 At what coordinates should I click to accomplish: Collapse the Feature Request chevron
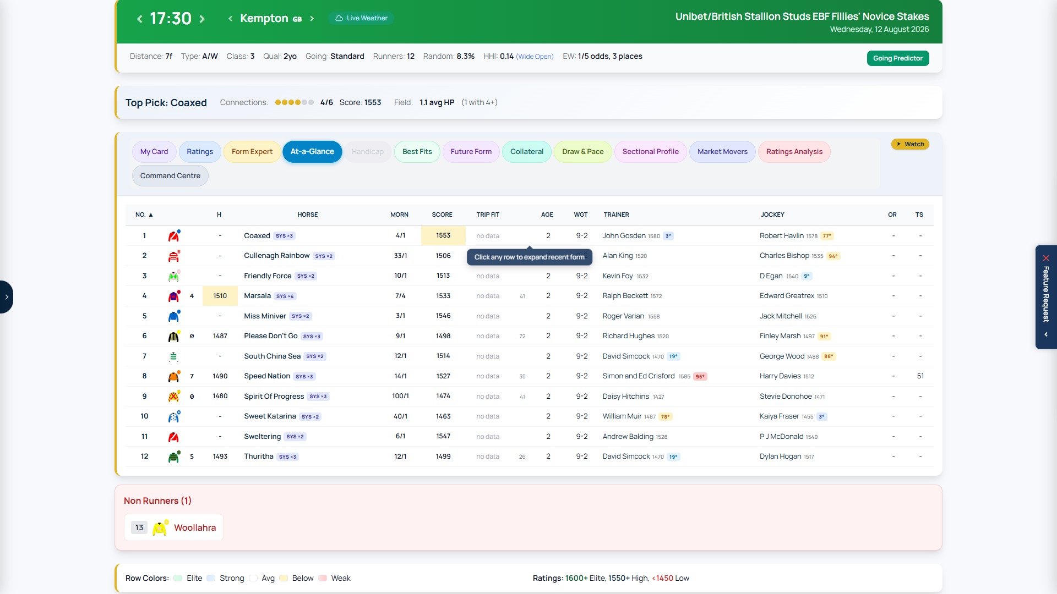pos(1046,334)
